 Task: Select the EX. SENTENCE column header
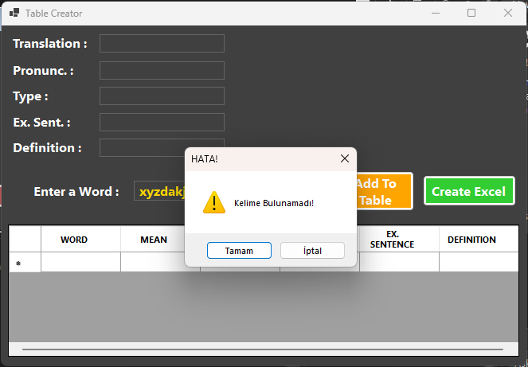(392, 240)
